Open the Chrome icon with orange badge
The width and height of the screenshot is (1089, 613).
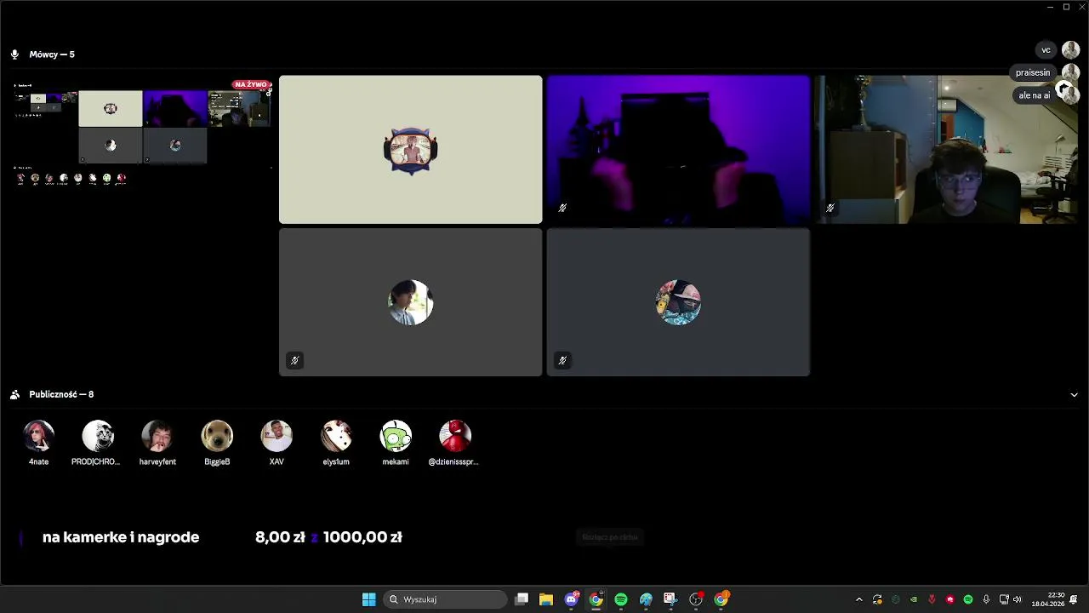tap(721, 599)
